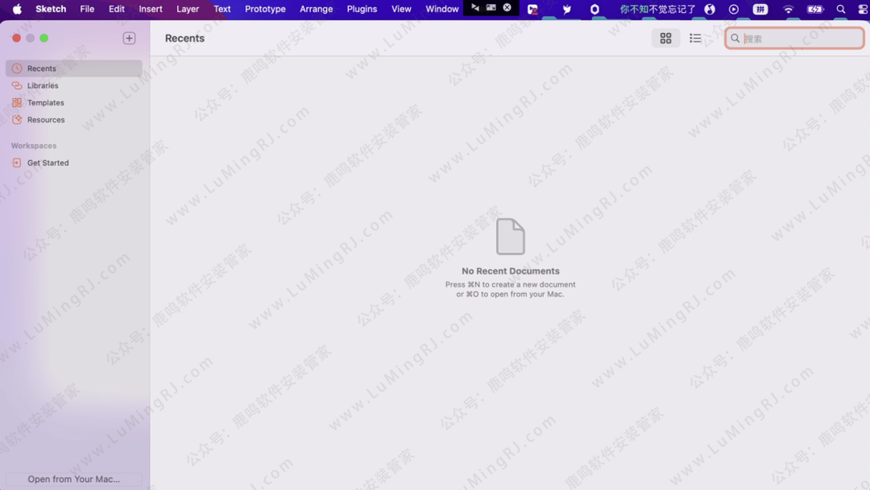This screenshot has height=490, width=870.
Task: Expand the Arrange menu
Action: point(316,9)
